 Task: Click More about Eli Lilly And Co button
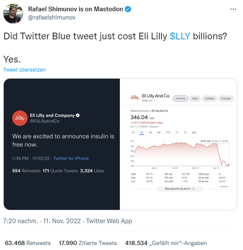(180, 189)
